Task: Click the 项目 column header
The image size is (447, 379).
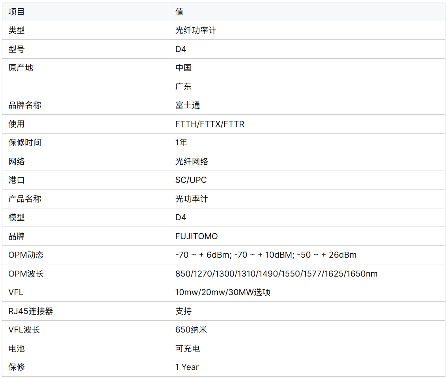Action: click(17, 12)
